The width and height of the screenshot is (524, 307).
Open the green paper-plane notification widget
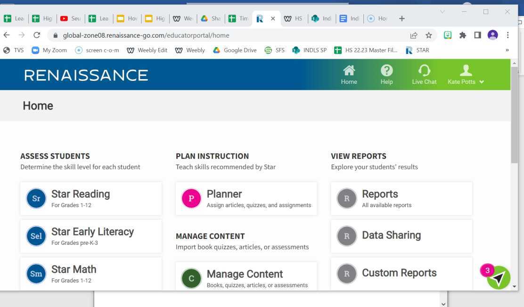click(x=498, y=278)
